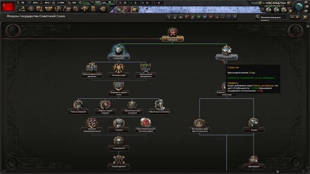Toggle the blue star focus filter
310x174 pixels.
(205, 17)
